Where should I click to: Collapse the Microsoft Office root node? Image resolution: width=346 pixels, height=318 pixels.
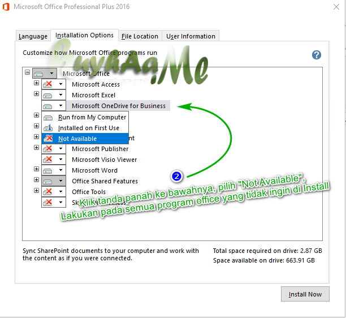27,72
